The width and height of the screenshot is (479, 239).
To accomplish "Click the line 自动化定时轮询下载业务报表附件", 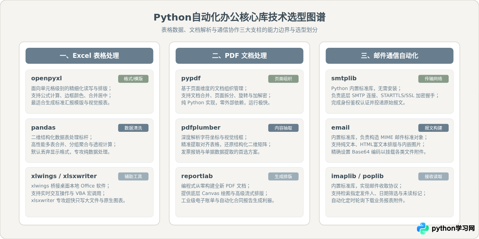I will (x=369, y=200).
